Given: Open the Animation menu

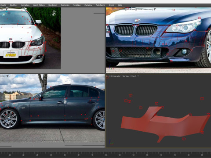Looking at the screenshot, I should tap(25, 5).
